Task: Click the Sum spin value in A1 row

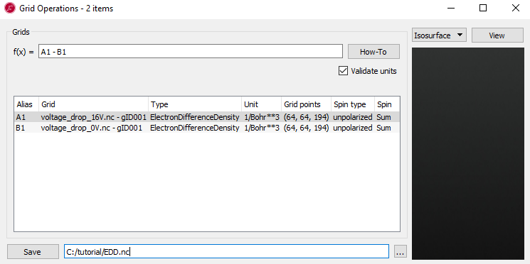Action: pyautogui.click(x=383, y=117)
